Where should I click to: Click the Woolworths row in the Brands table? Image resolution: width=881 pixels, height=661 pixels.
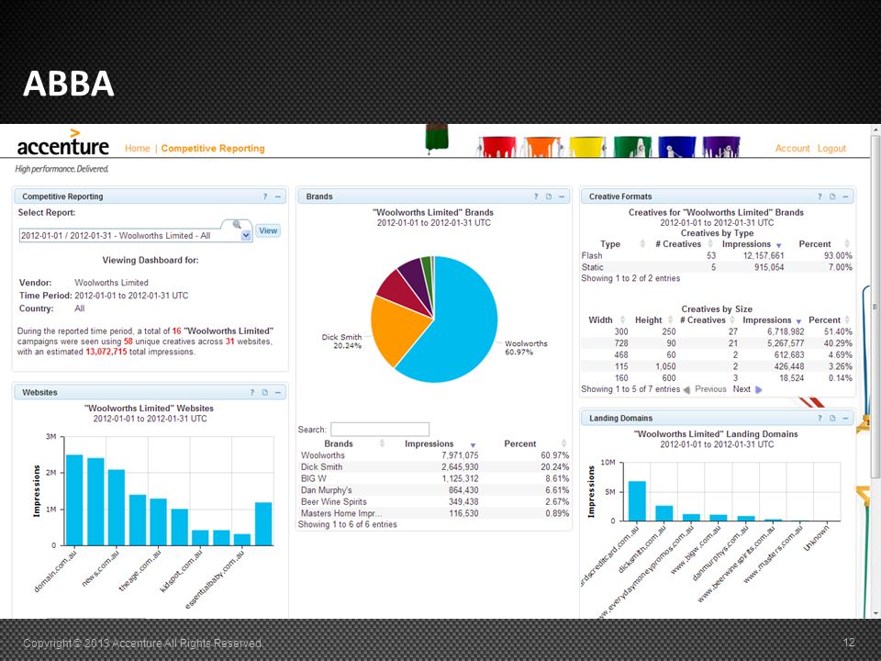click(x=434, y=455)
